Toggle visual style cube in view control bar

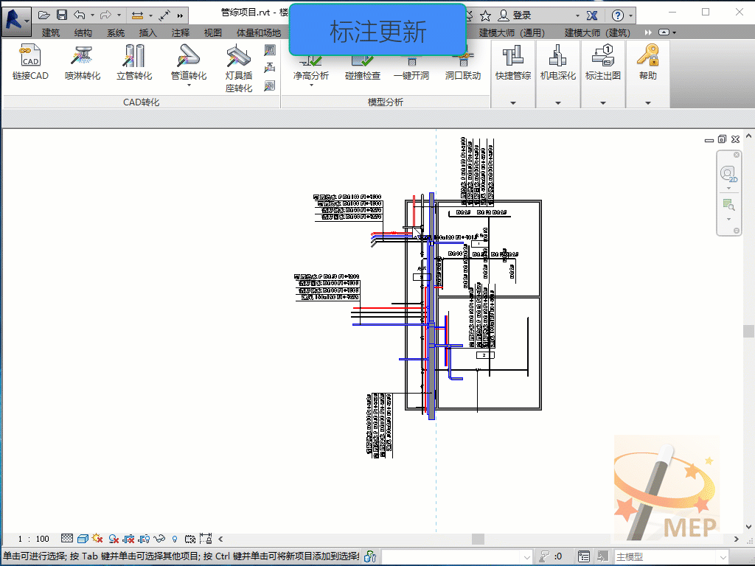[x=83, y=539]
